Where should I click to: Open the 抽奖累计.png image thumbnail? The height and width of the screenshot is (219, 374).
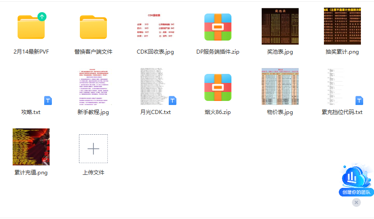(342, 26)
